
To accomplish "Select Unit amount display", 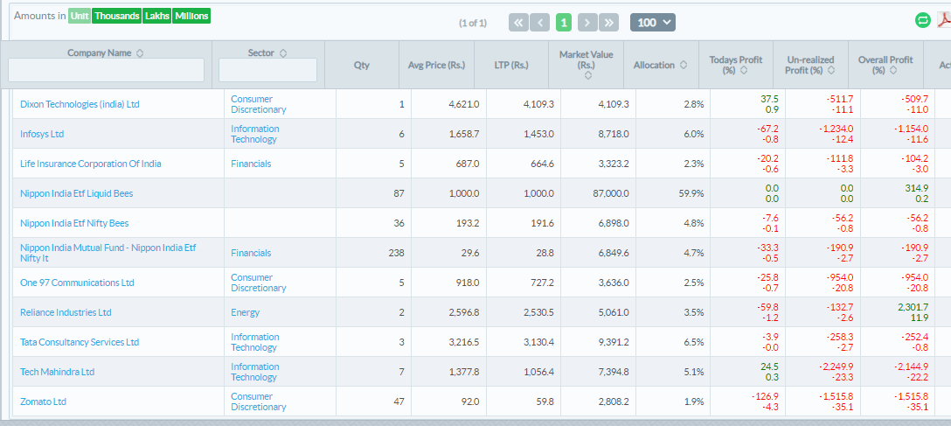I will (x=80, y=16).
